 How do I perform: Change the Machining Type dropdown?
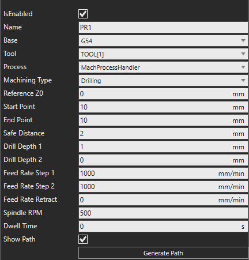click(x=163, y=81)
